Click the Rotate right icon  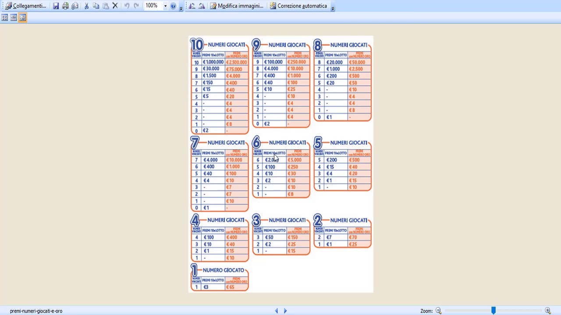202,6
